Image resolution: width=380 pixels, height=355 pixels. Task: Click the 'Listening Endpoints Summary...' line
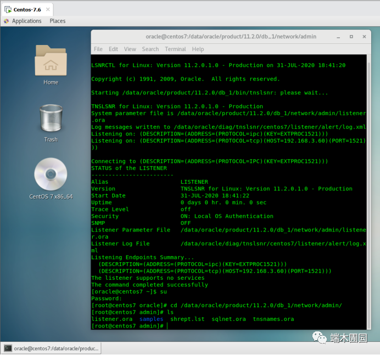coord(143,257)
